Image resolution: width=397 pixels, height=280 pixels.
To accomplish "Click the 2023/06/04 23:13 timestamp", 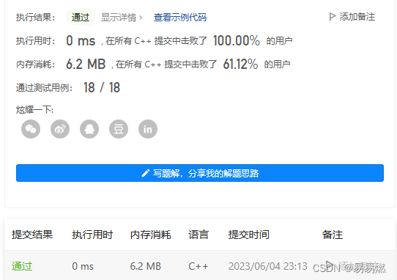I will (x=268, y=266).
